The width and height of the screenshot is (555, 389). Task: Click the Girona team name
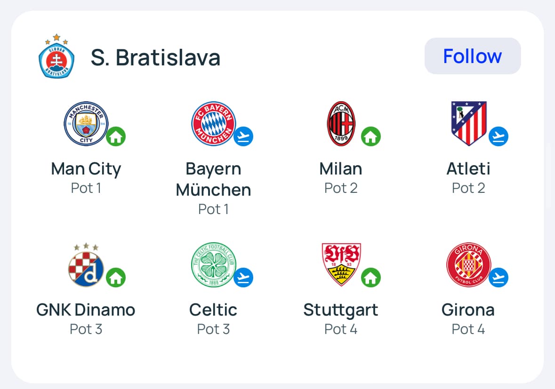(x=468, y=310)
